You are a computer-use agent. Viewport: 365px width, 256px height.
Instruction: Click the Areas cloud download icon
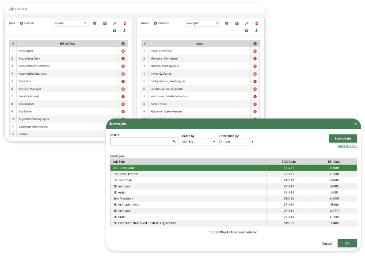point(247,31)
